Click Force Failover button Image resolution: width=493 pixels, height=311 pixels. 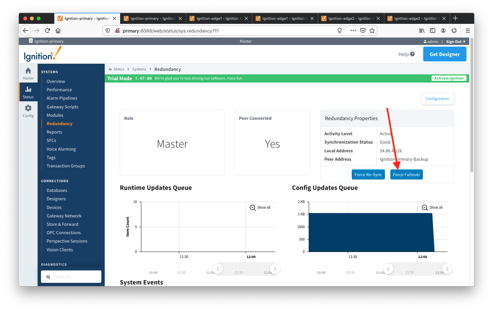[406, 174]
